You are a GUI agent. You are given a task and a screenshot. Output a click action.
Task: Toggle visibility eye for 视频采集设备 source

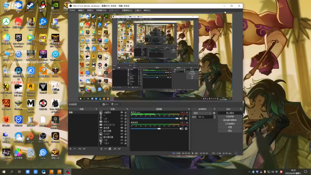pyautogui.click(x=122, y=125)
